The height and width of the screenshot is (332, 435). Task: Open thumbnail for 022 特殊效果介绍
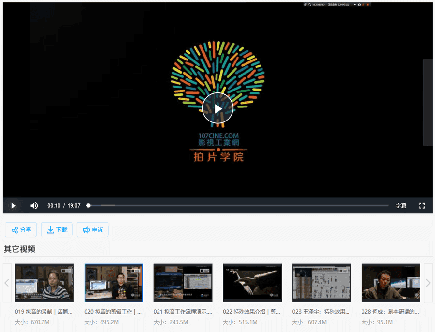[252, 283]
